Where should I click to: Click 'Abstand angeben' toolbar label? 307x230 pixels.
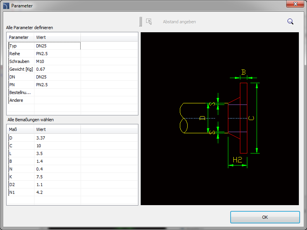coord(179,22)
